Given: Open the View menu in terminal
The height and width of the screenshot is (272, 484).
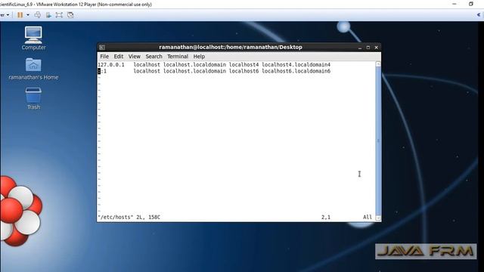Looking at the screenshot, I should [135, 57].
